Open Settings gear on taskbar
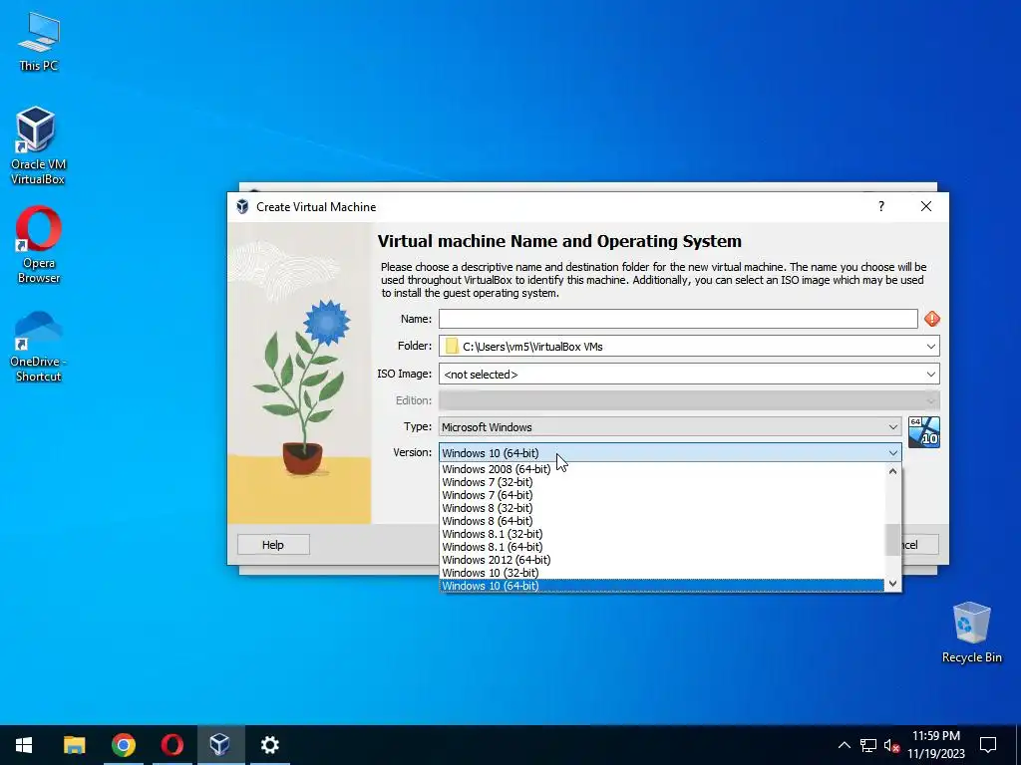 click(269, 745)
